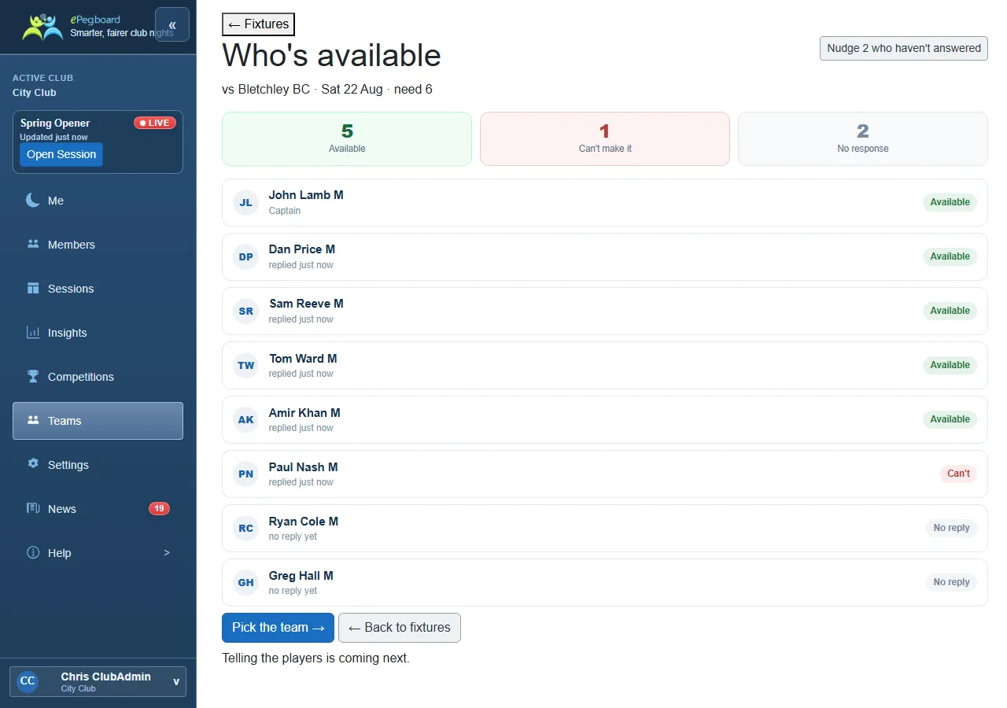Screen dimensions: 1007x708
Task: Click the red LIVE badge
Action: tap(155, 123)
